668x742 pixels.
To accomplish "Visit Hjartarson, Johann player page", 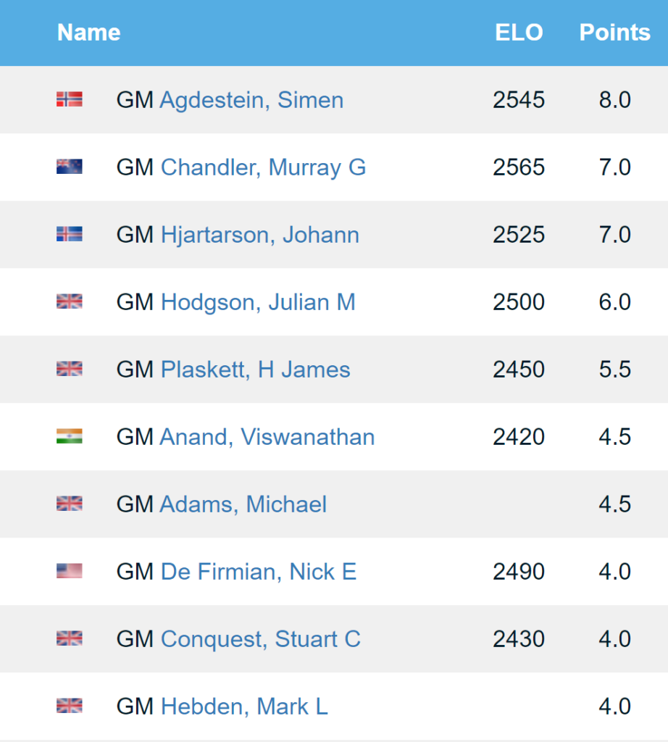I will tap(259, 235).
